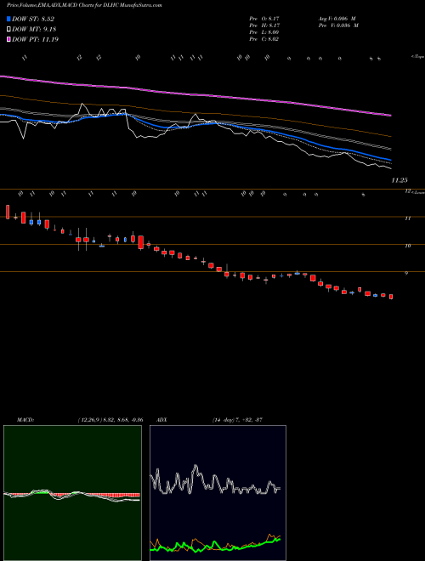Select the 'DOW PT: 11.19' legend label
The image size is (425, 561).
tap(36, 39)
